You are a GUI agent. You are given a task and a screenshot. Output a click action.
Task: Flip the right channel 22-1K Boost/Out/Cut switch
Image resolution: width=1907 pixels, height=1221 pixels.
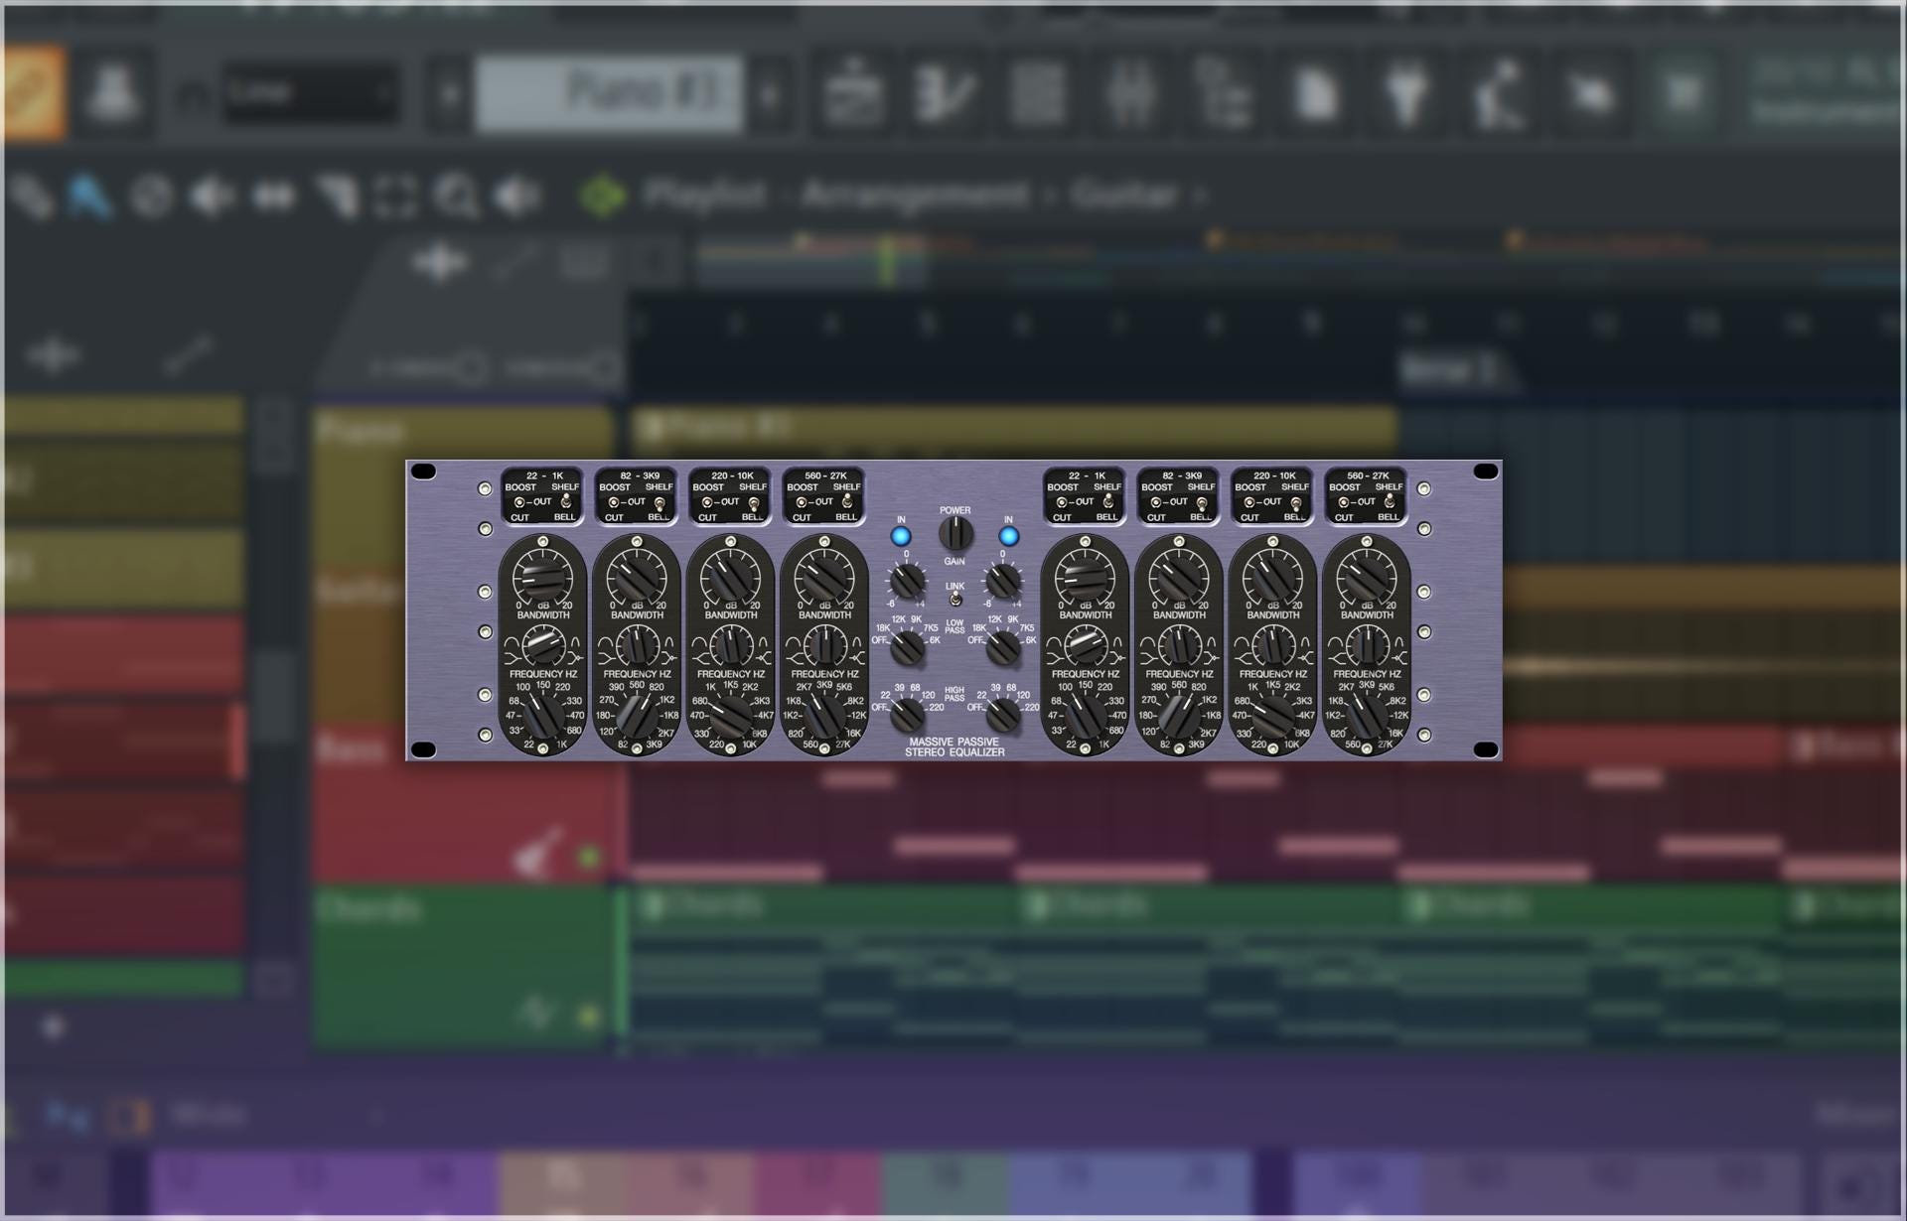pyautogui.click(x=1061, y=502)
